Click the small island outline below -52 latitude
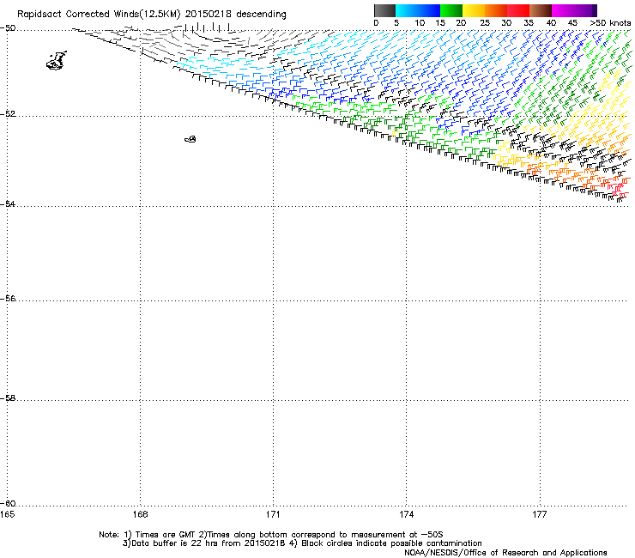 point(190,139)
